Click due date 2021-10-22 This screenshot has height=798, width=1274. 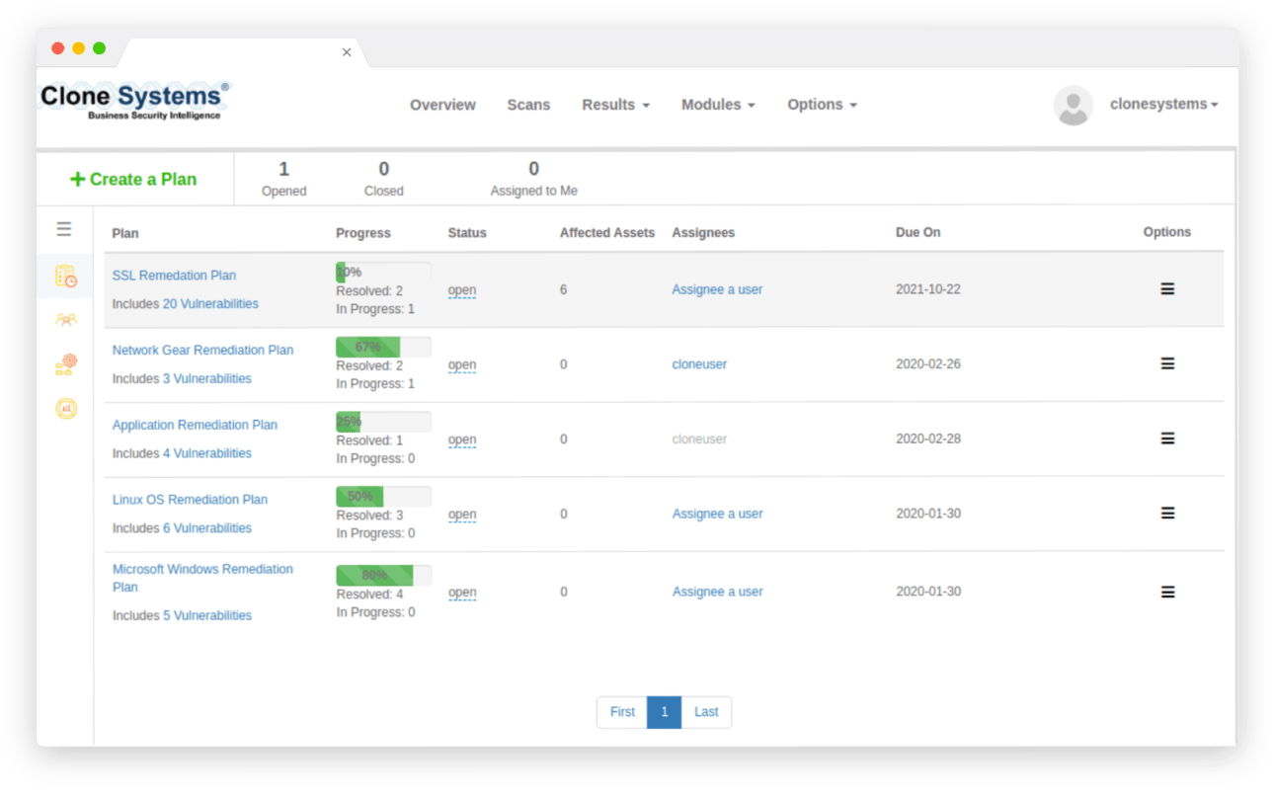[x=928, y=289]
